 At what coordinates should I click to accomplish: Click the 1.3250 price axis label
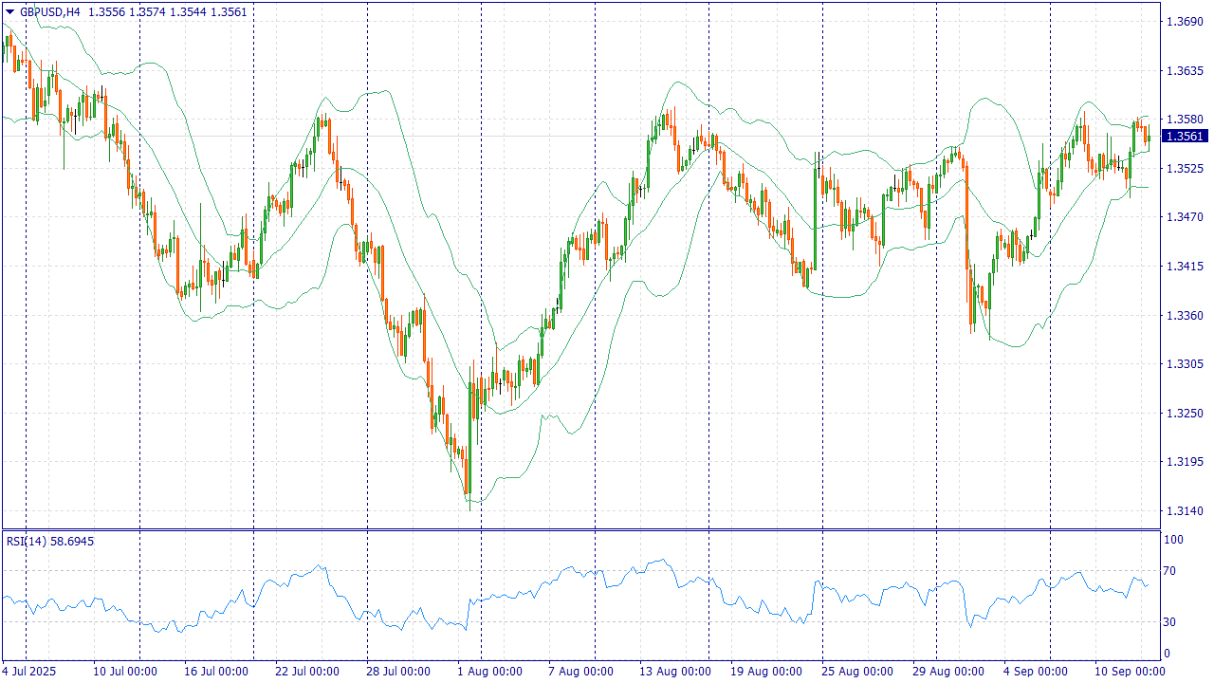click(x=1185, y=414)
